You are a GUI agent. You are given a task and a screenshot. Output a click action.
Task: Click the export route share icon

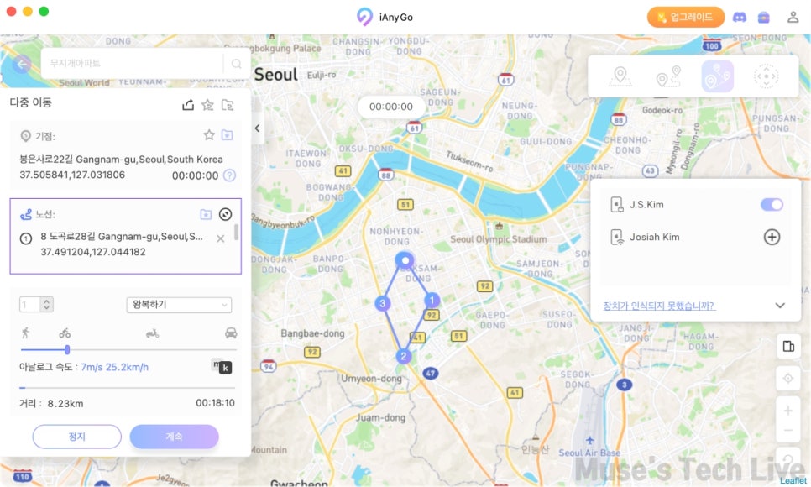click(188, 105)
